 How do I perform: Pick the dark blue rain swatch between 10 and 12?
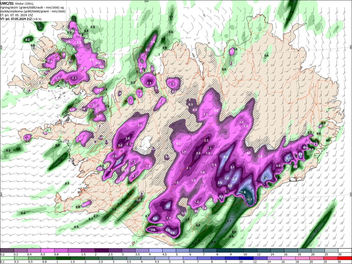[246, 258]
